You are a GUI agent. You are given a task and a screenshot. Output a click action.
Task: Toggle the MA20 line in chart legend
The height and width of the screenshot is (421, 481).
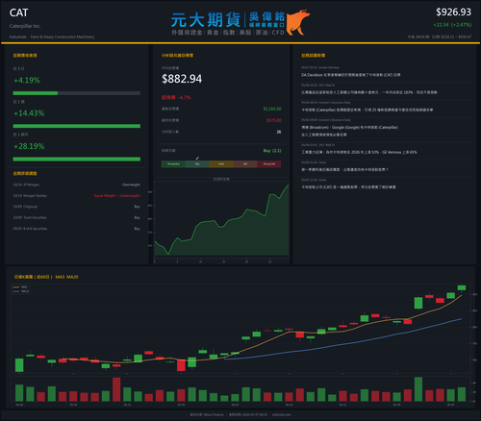tap(21, 291)
